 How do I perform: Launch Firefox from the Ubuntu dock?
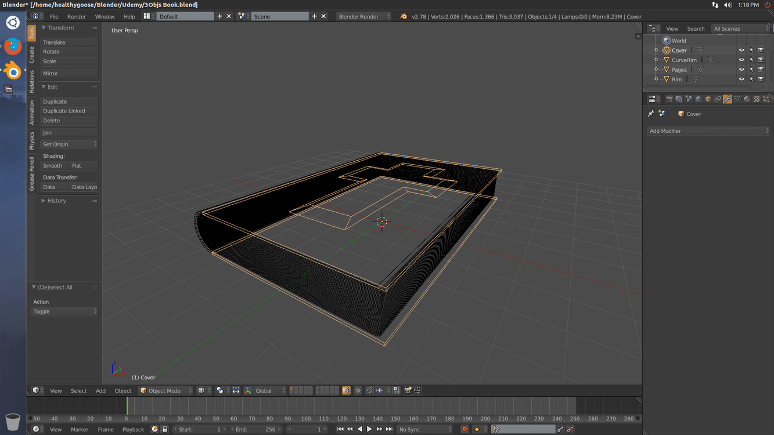pyautogui.click(x=12, y=46)
